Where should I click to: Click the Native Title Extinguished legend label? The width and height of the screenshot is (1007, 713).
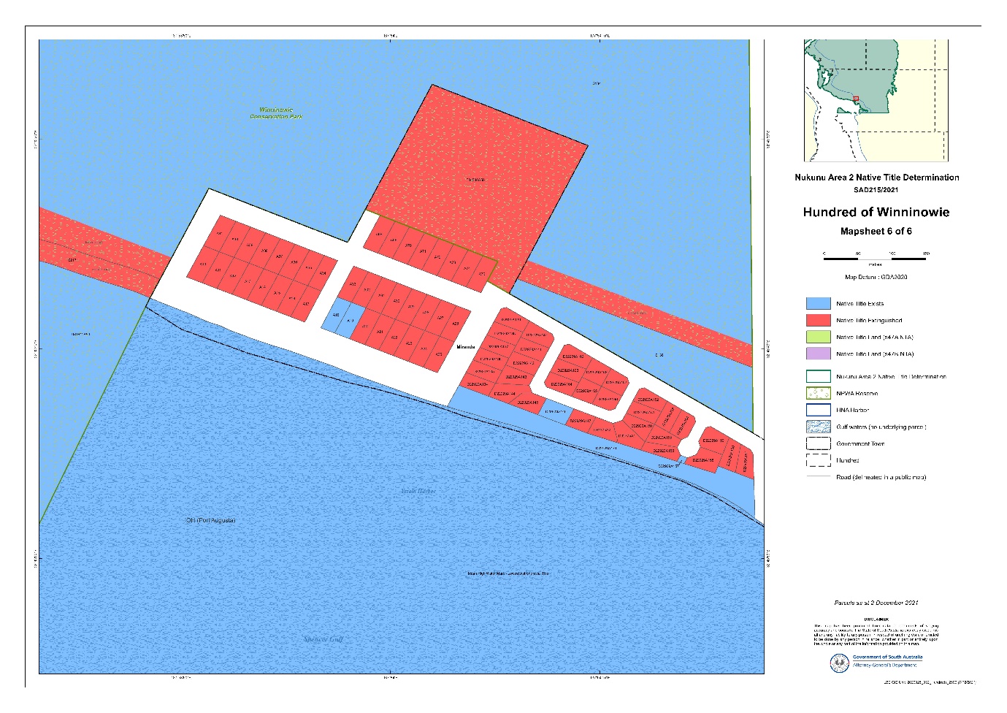869,320
